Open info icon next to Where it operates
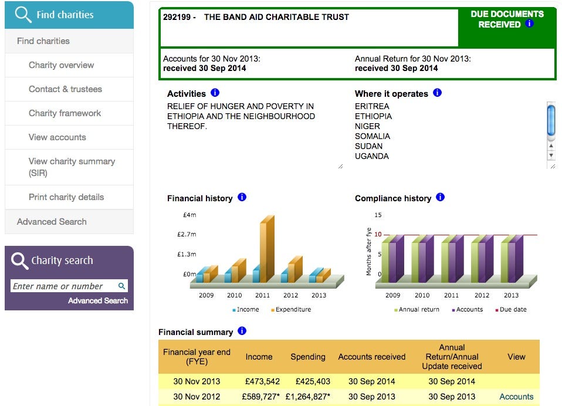Viewport: 562px width, 406px height. (437, 93)
